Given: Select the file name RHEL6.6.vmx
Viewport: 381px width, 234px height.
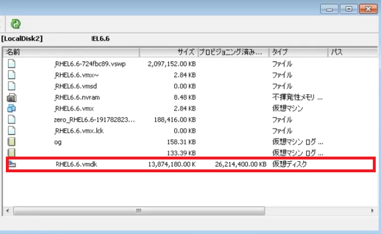Looking at the screenshot, I should pos(74,108).
